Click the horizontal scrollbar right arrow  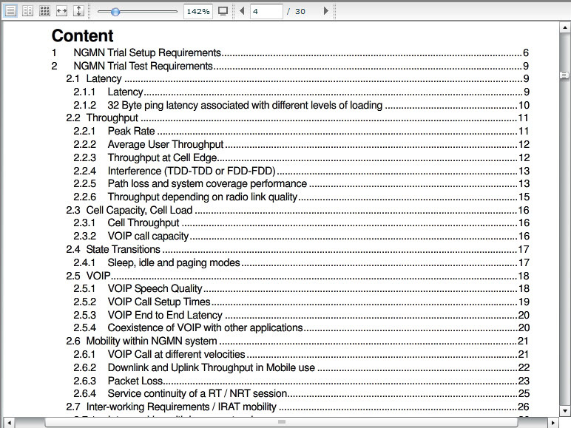click(x=553, y=423)
